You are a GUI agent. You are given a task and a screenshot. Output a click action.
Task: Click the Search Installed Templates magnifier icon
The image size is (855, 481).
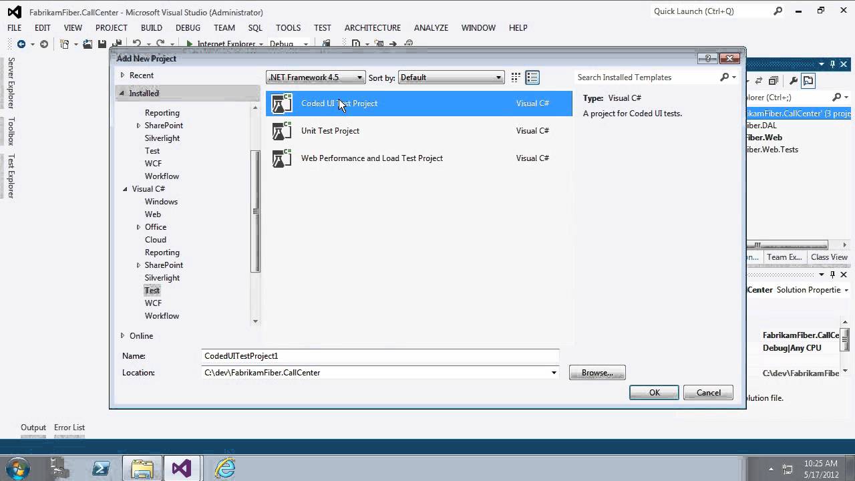[x=725, y=77]
